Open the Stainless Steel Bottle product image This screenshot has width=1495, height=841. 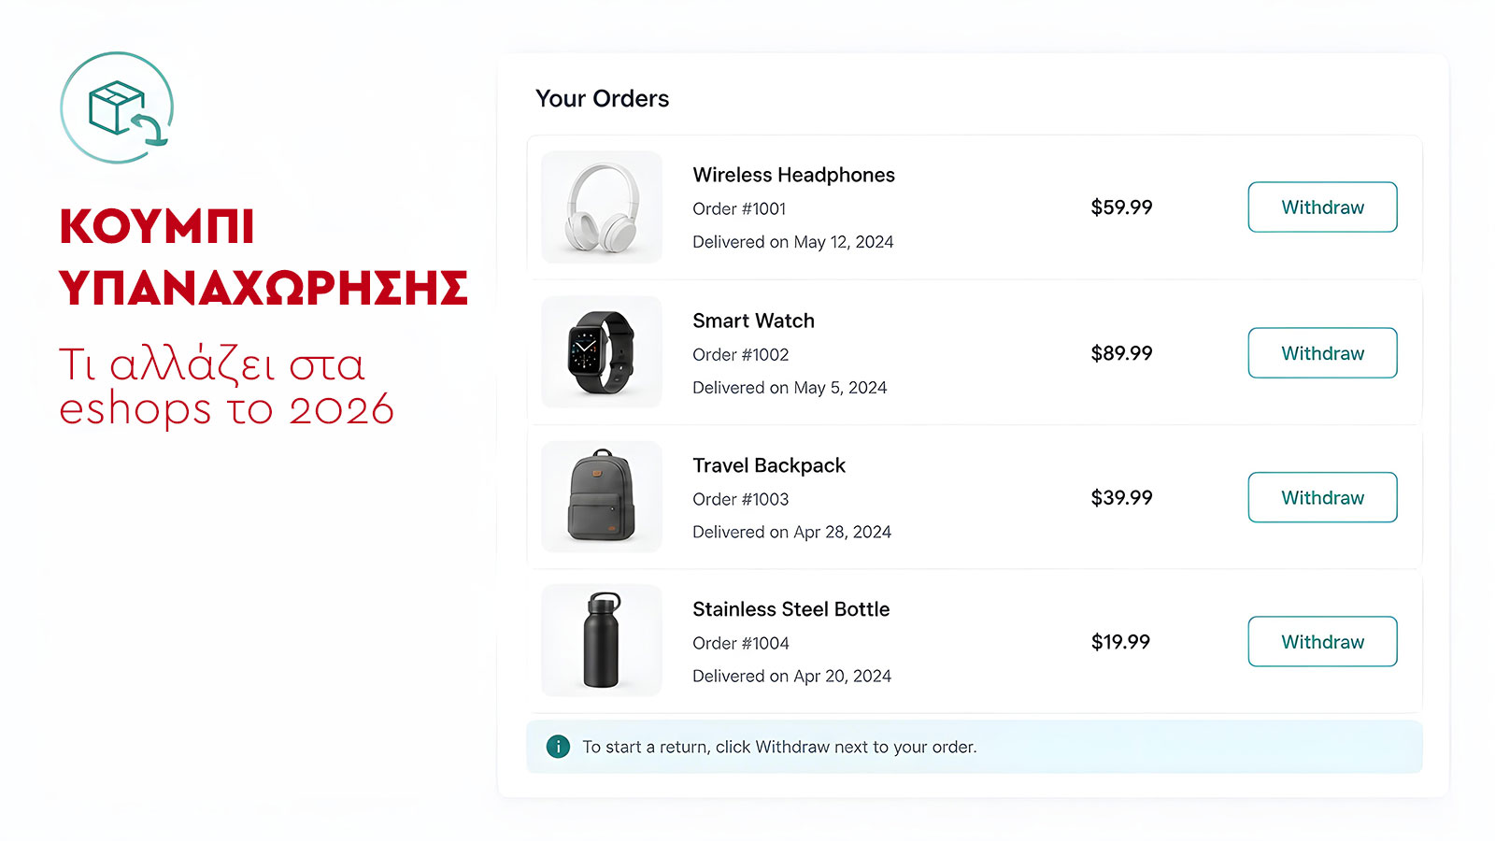(602, 641)
